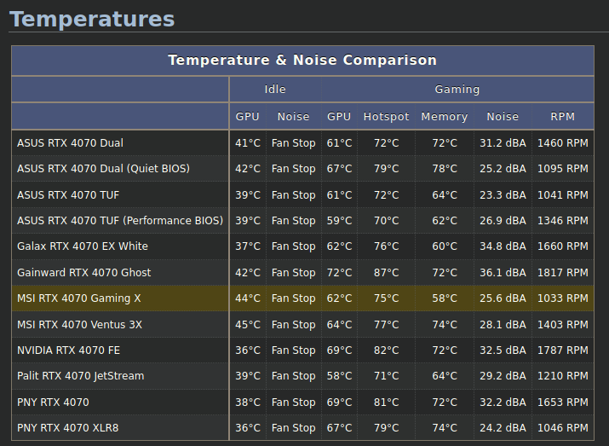This screenshot has height=446, width=609.
Task: Click the 1041 RPM value
Action: pos(562,194)
